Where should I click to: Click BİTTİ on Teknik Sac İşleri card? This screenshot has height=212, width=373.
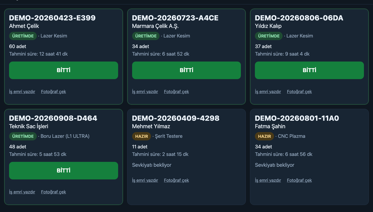[63, 171]
